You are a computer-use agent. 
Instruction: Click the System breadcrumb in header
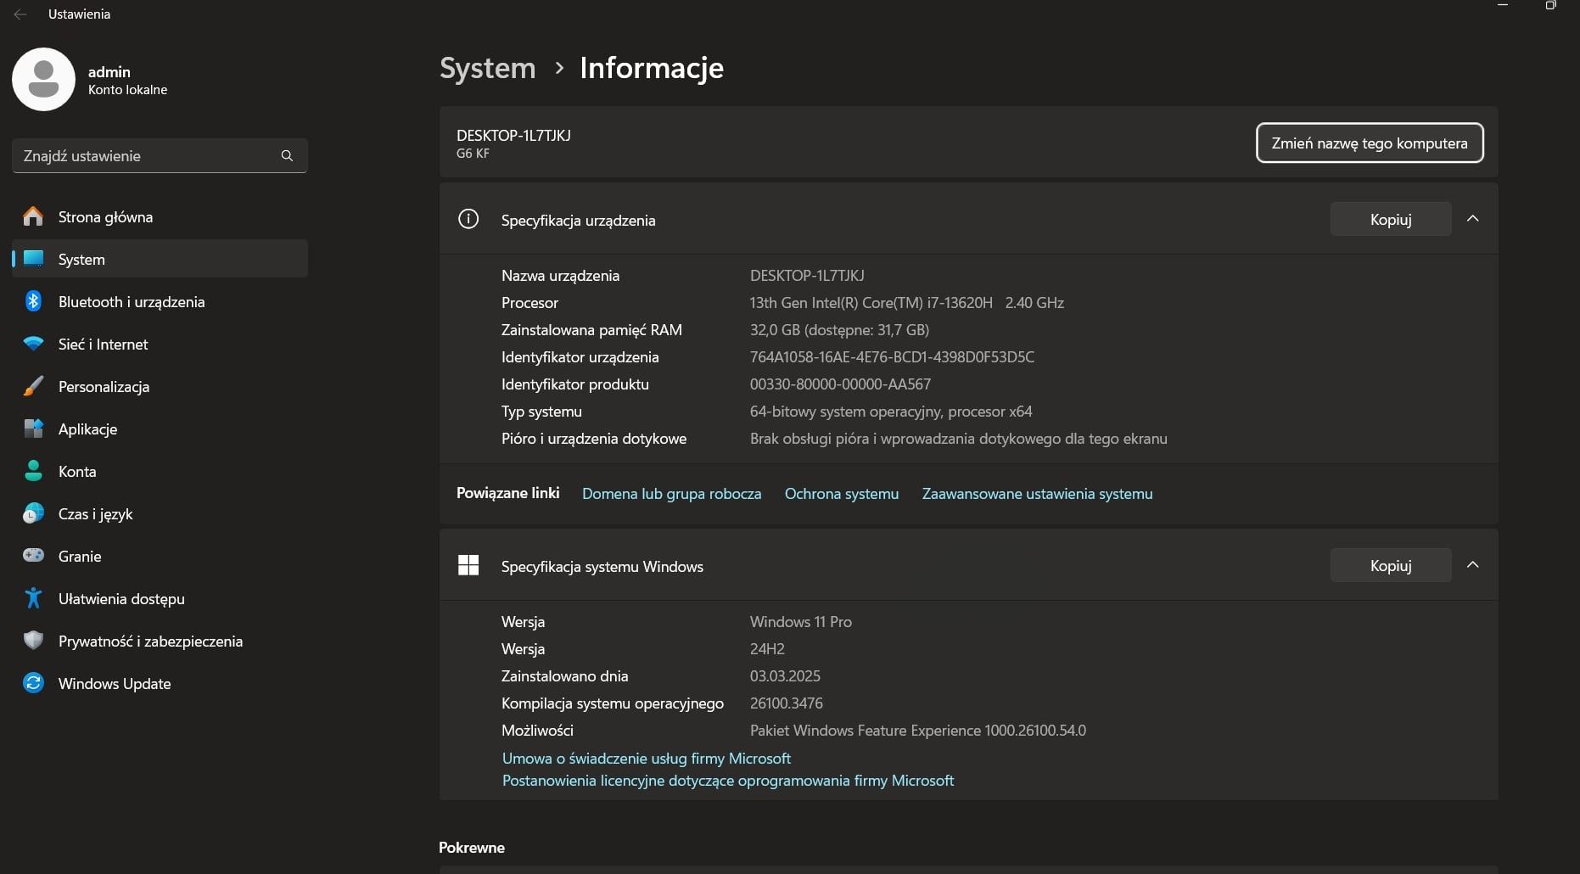[488, 68]
